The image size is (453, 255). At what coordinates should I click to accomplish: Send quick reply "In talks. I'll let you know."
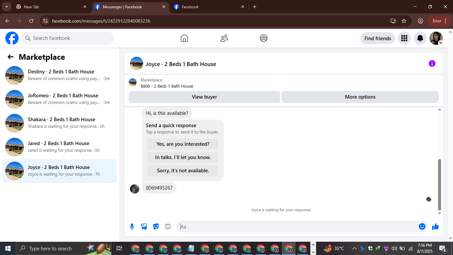coord(183,157)
